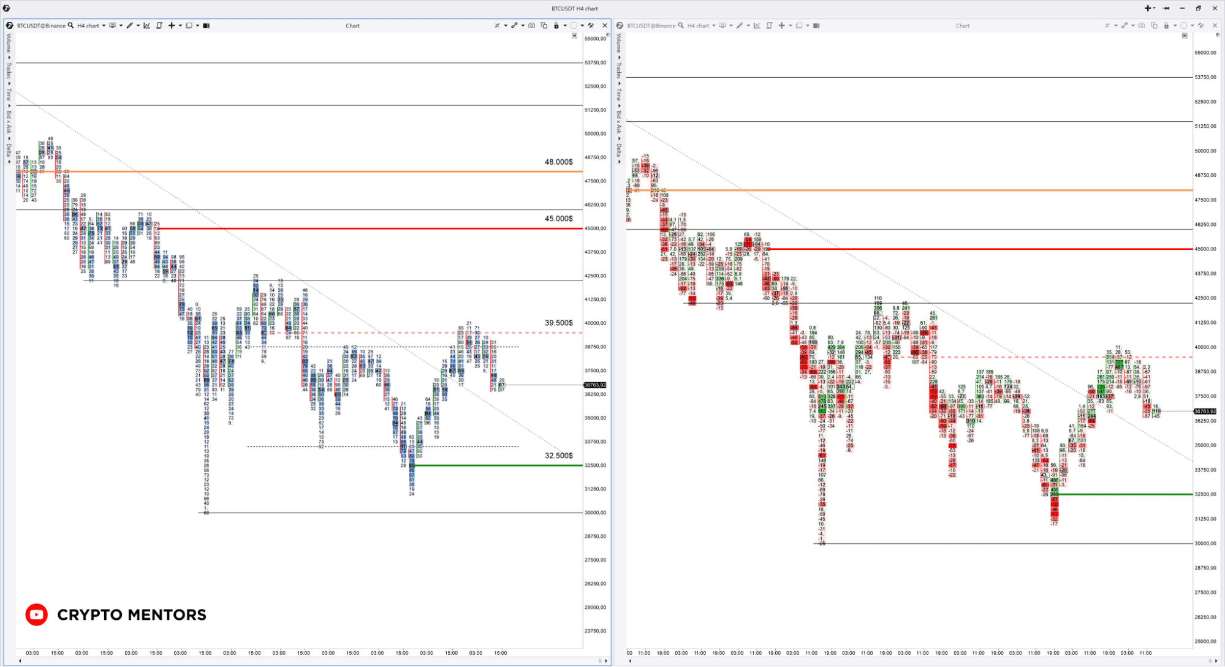Viewport: 1225px width, 667px height.
Task: Click the chain link icon in left chart
Action: [514, 26]
